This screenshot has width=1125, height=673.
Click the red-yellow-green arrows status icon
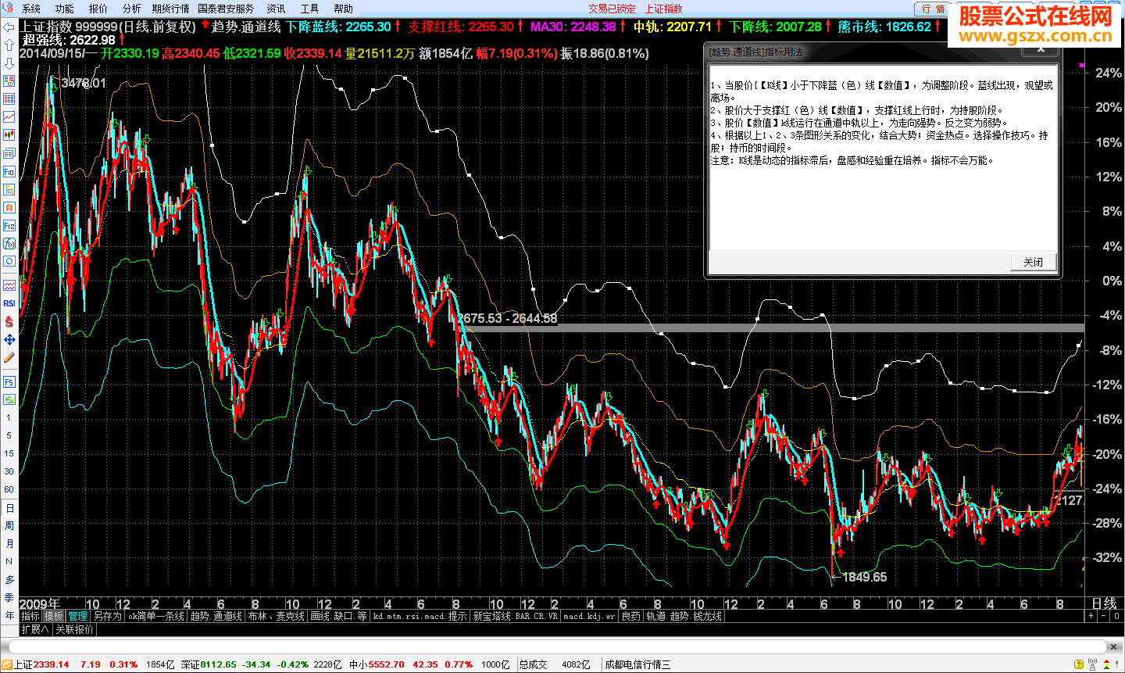pyautogui.click(x=1107, y=664)
